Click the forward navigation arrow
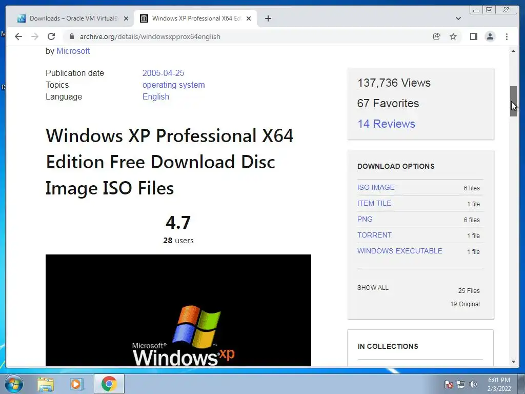Screen dimensions: 525x394 [x=35, y=36]
